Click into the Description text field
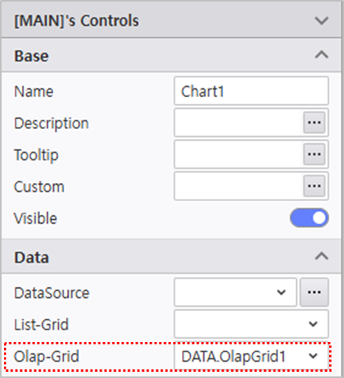 pos(238,123)
